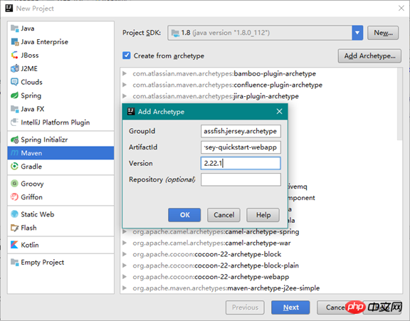Viewport: 410px width, 321px height.
Task: Click the Maven icon in sidebar
Action: tap(14, 153)
